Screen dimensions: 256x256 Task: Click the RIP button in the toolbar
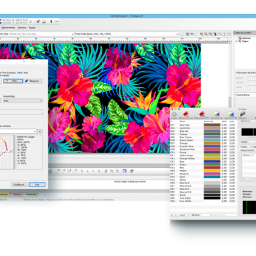[190, 34]
